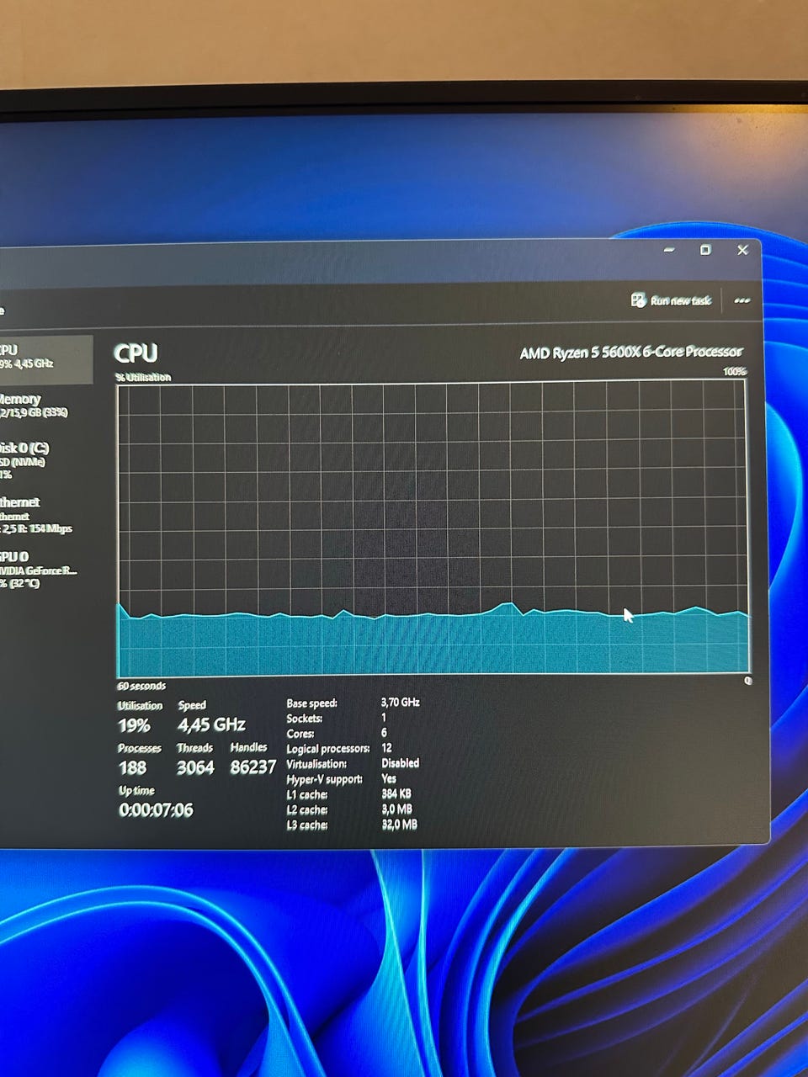
Task: Click the 100% graph scale label
Action: 734,371
